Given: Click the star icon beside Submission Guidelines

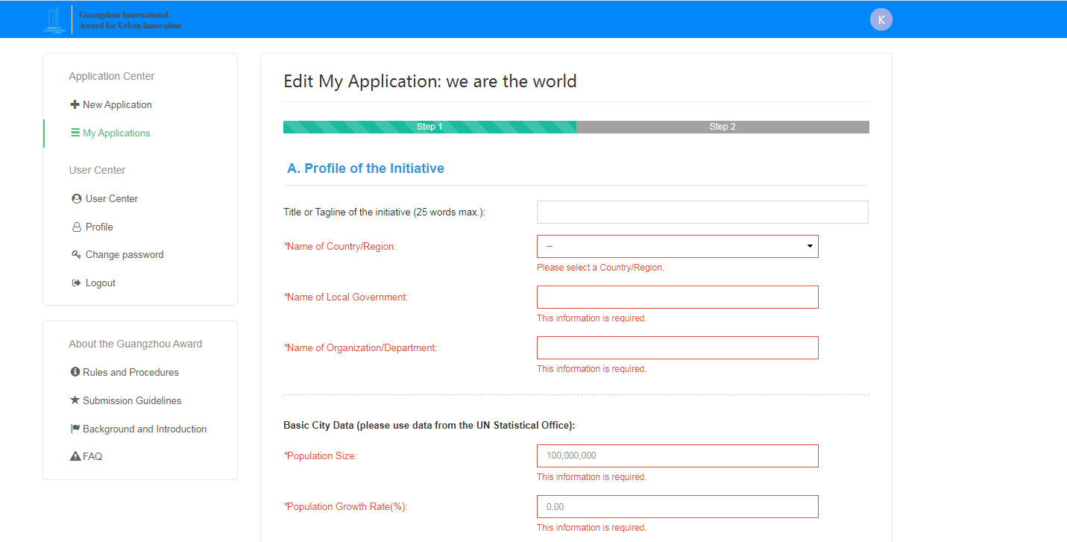Looking at the screenshot, I should [x=75, y=400].
